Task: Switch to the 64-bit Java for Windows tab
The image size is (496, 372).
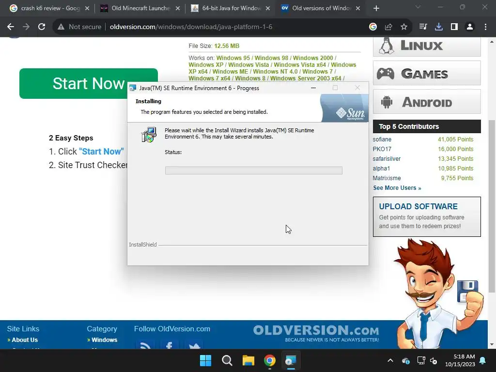Action: (229, 8)
